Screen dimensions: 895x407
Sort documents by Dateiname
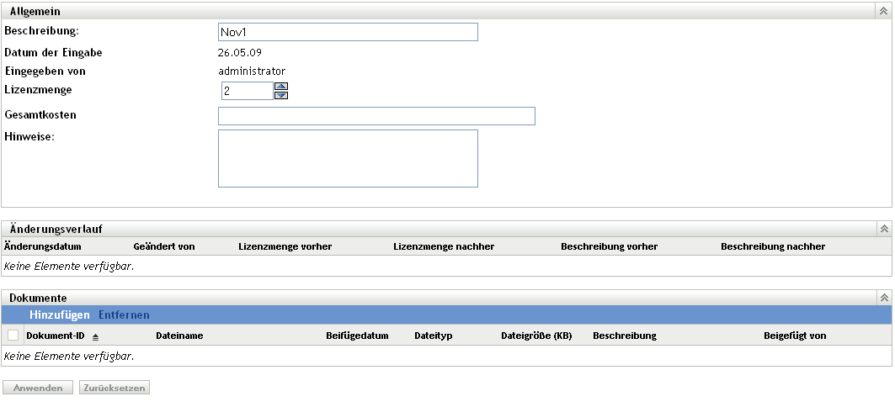tap(179, 336)
